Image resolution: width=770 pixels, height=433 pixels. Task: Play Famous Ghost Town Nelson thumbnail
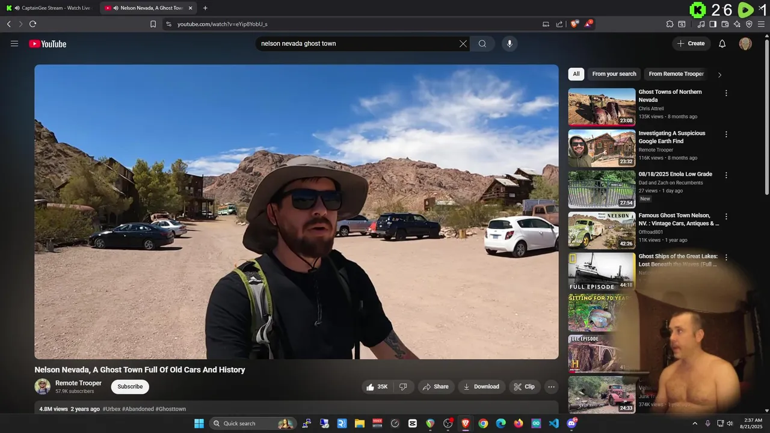pos(602,230)
